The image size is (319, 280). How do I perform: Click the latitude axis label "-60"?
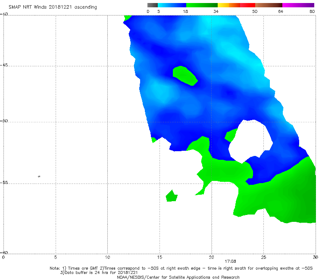point(4,252)
